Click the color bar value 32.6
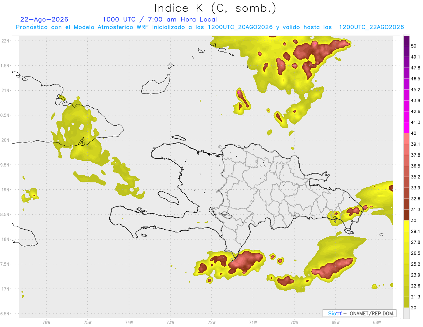The width and height of the screenshot is (423, 327). pos(415,199)
